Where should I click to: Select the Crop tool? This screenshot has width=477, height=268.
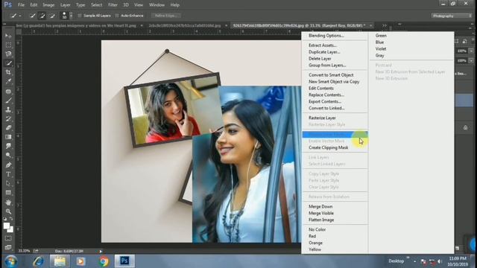[8, 72]
